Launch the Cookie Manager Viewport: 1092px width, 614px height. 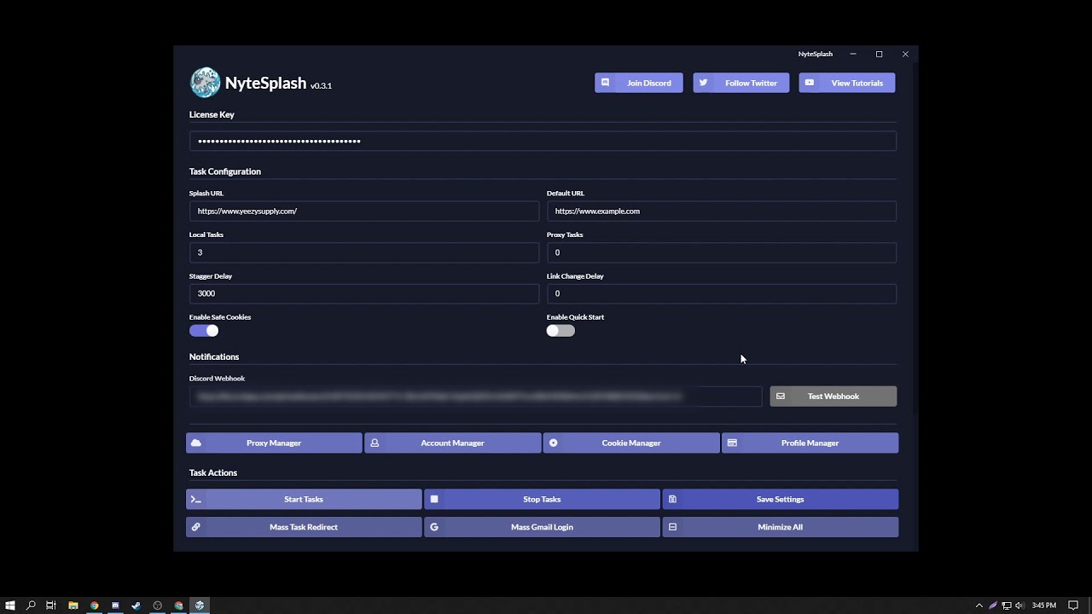(x=631, y=443)
